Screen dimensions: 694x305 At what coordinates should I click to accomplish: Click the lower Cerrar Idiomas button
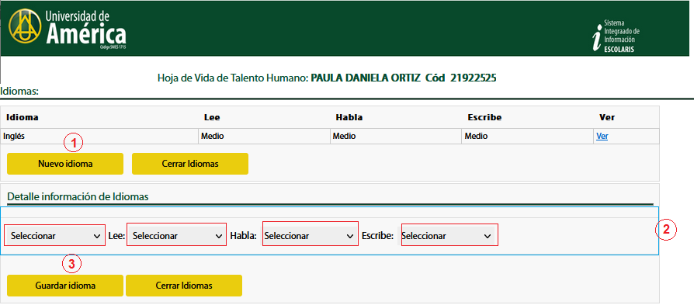184,286
